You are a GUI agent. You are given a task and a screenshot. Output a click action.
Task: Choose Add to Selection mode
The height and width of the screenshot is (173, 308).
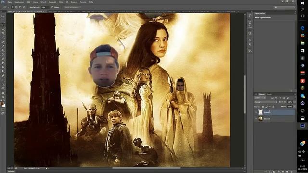pyautogui.click(x=16, y=7)
